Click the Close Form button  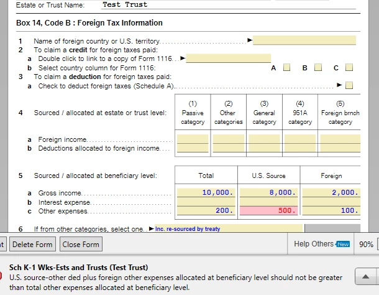point(81,244)
